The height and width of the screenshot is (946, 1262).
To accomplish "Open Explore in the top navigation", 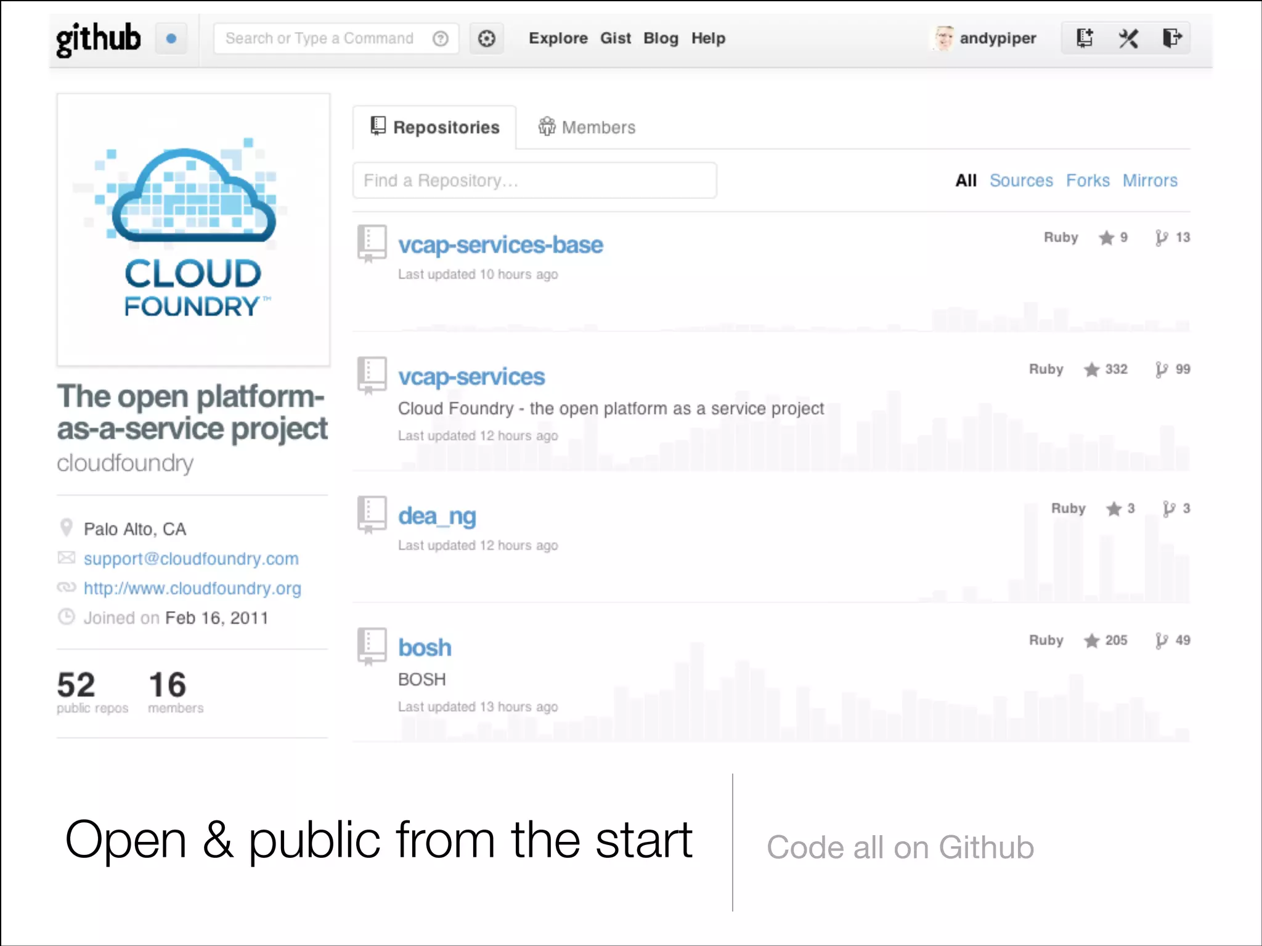I will point(558,38).
